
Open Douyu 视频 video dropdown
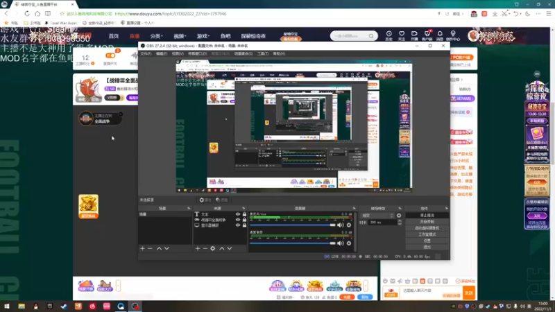pyautogui.click(x=180, y=36)
